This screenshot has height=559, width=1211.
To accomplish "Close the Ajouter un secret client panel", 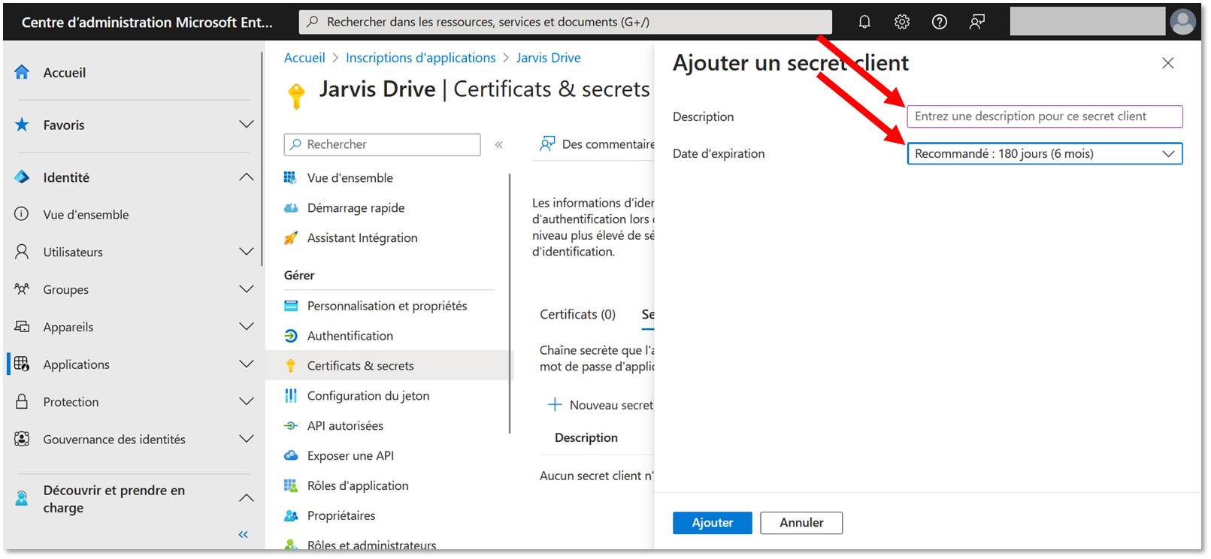I will coord(1168,63).
